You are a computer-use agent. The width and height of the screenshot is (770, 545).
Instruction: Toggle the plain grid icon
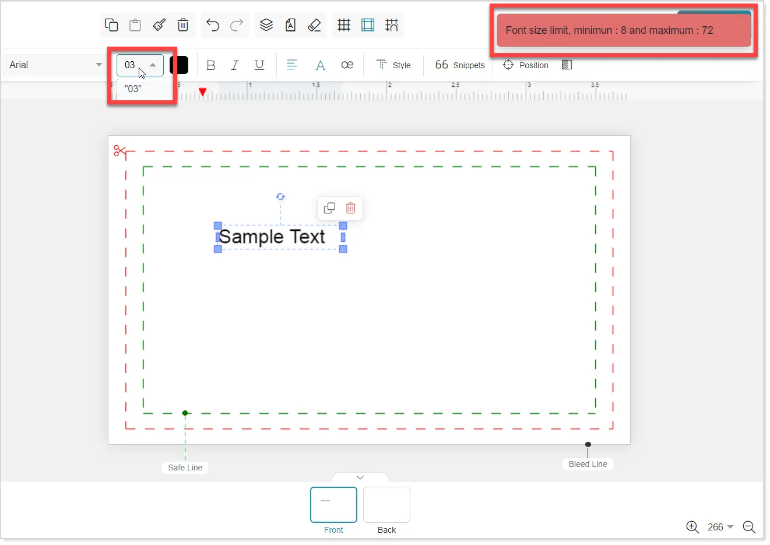344,25
